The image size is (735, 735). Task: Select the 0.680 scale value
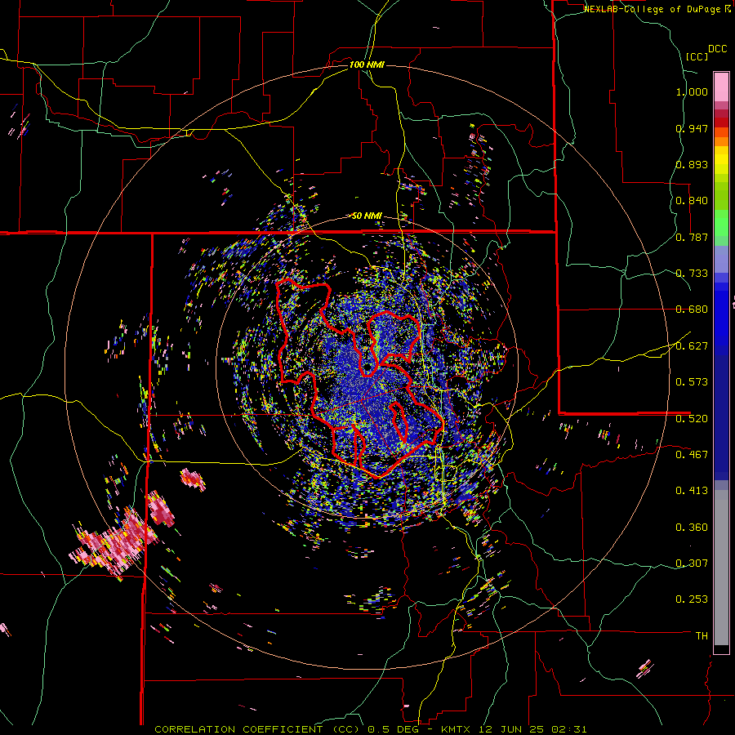[692, 310]
